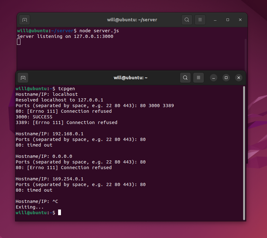Open new tab in the front terminal window
The image size is (267, 238).
point(23,78)
